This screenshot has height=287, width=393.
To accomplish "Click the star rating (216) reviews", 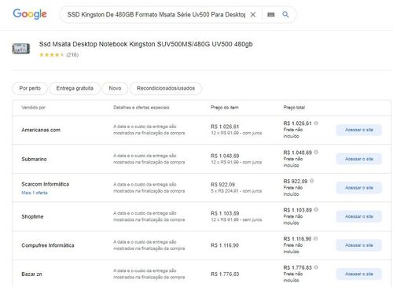I will [59, 55].
